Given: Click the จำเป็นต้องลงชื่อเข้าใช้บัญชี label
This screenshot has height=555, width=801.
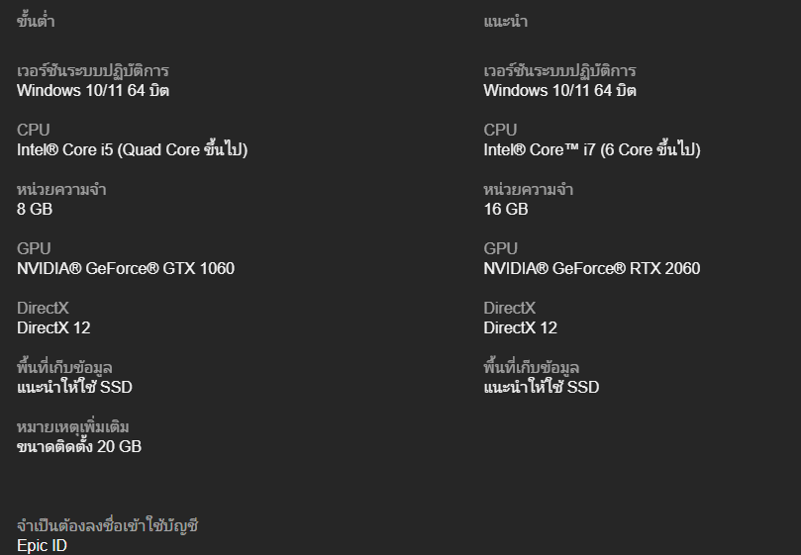Looking at the screenshot, I should click(x=108, y=526).
